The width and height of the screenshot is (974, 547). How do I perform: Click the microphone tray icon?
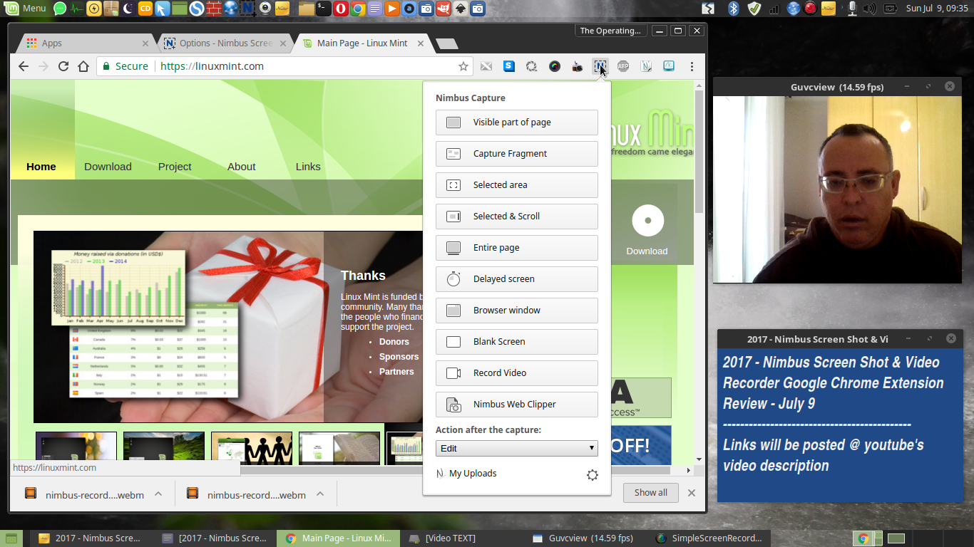851,9
